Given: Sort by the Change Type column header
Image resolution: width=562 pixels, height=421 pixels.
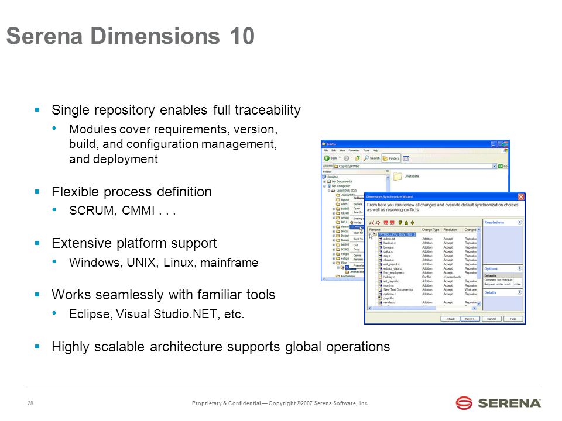Looking at the screenshot, I should (430, 230).
